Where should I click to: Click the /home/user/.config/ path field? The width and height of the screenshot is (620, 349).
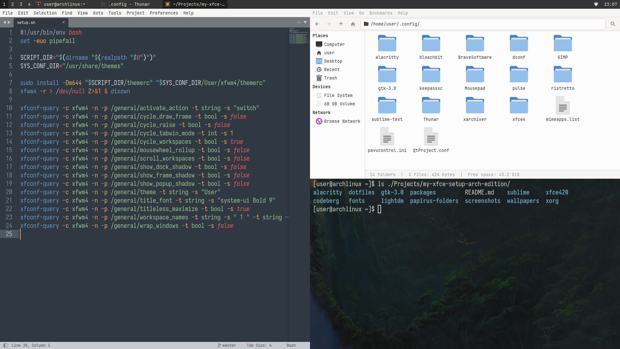coord(484,24)
